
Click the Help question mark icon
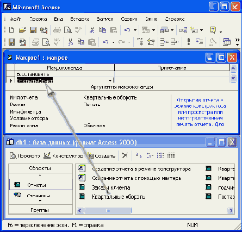click(213, 30)
